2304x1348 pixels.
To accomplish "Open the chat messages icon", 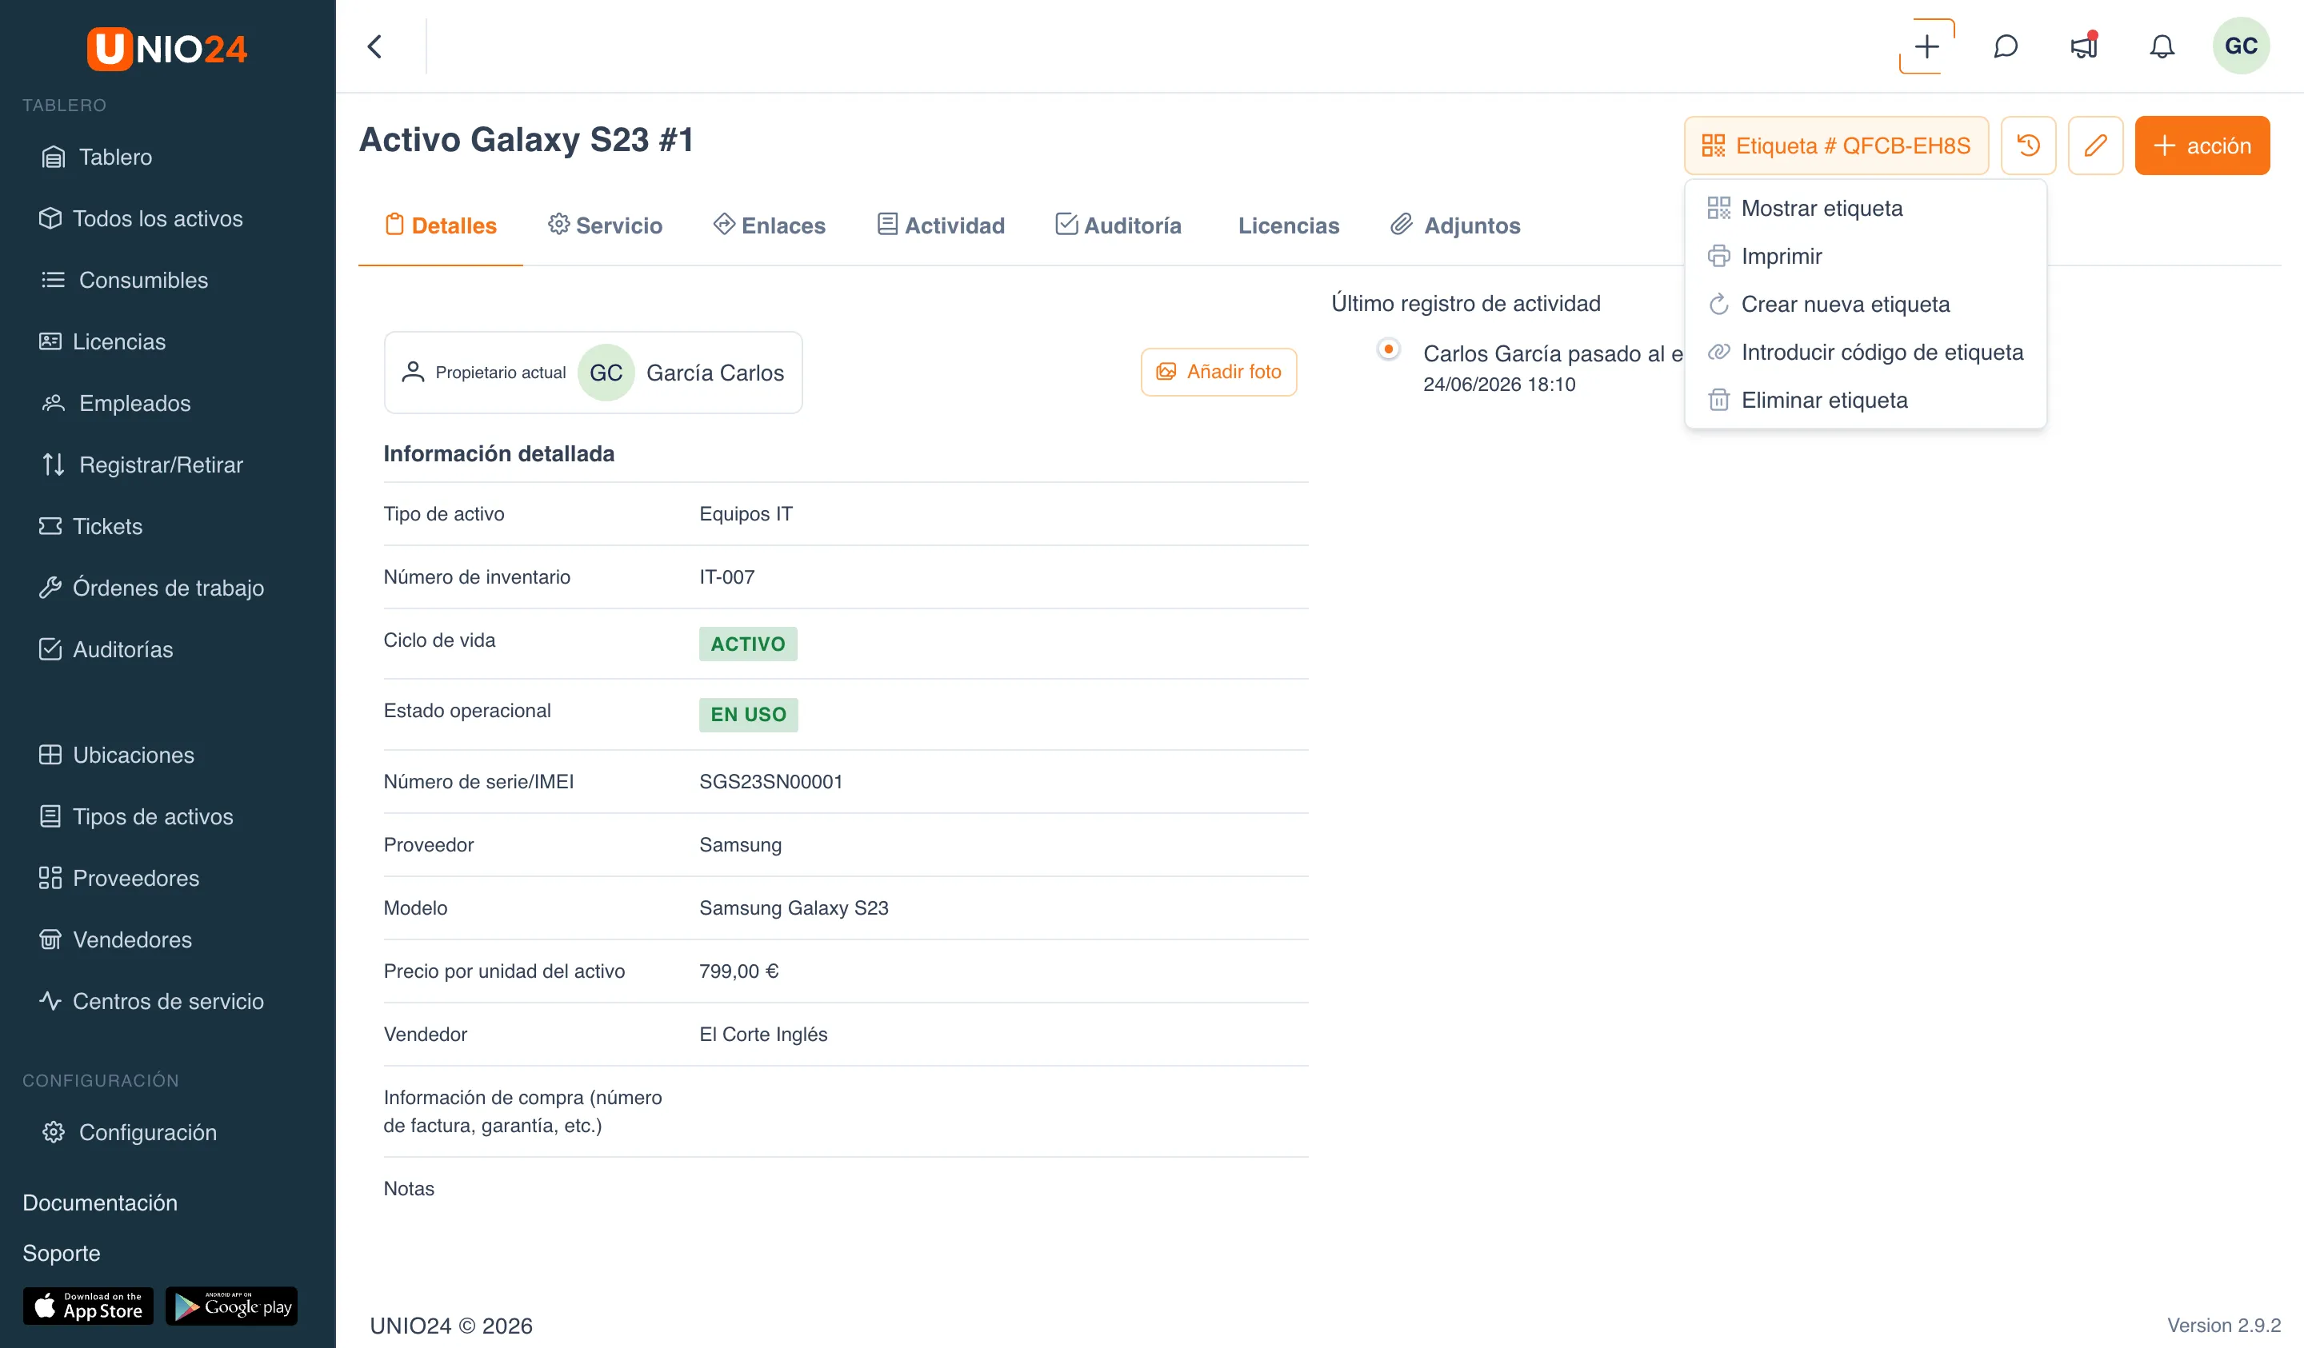I will pyautogui.click(x=2005, y=46).
